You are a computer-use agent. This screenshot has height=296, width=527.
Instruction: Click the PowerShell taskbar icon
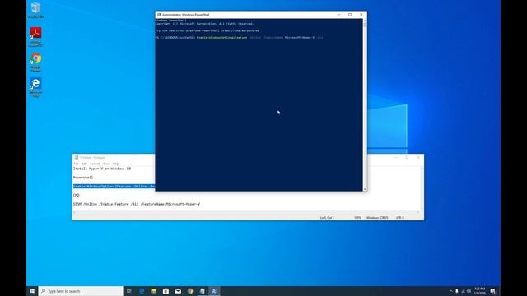(214, 291)
